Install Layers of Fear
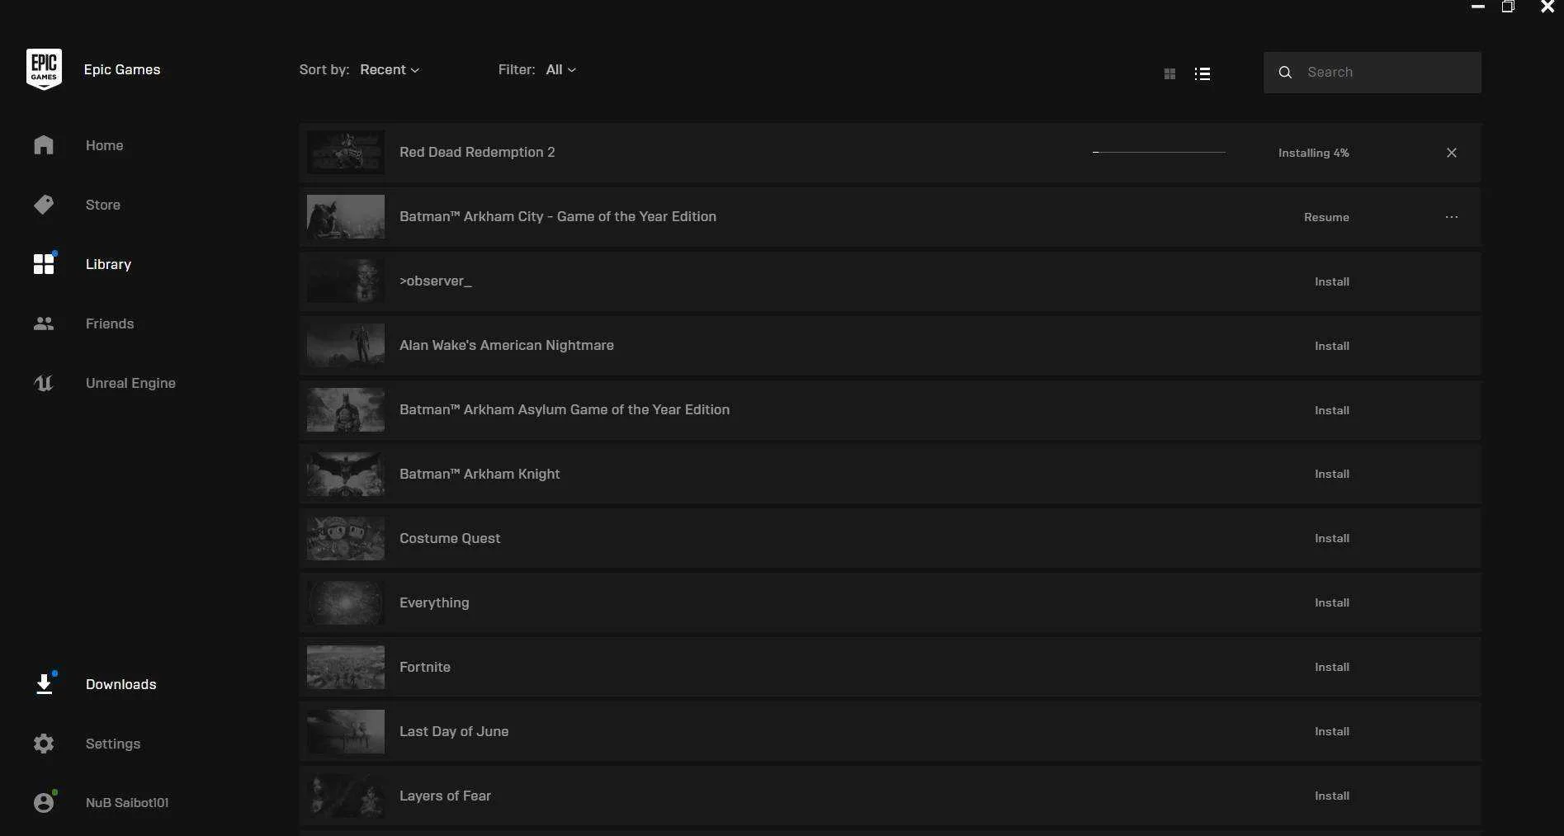The height and width of the screenshot is (836, 1564). click(x=1332, y=796)
